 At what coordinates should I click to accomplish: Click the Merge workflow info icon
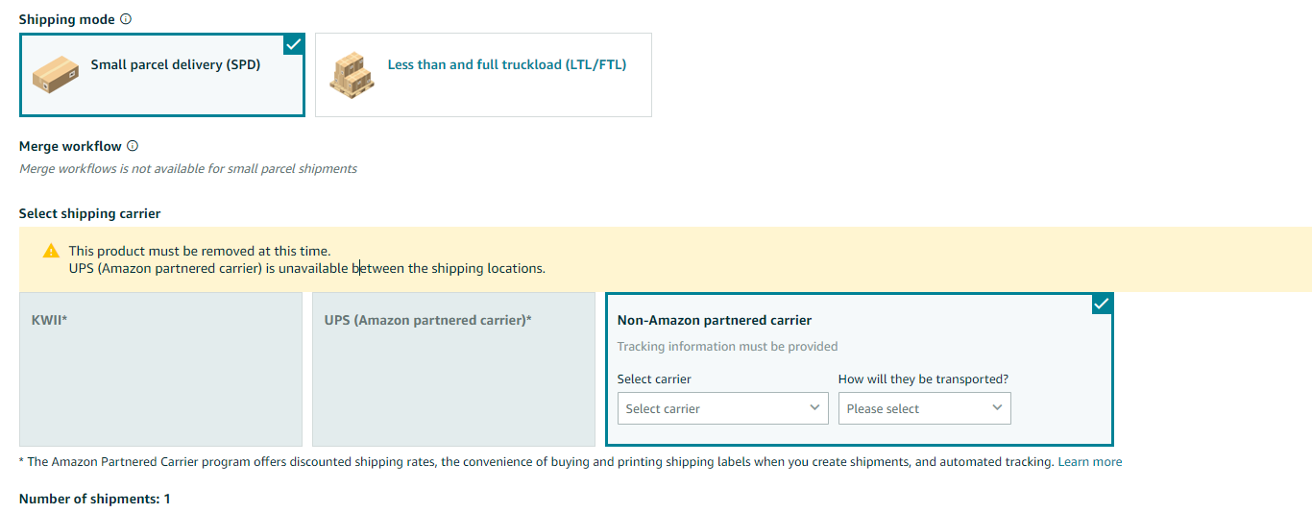pos(133,146)
